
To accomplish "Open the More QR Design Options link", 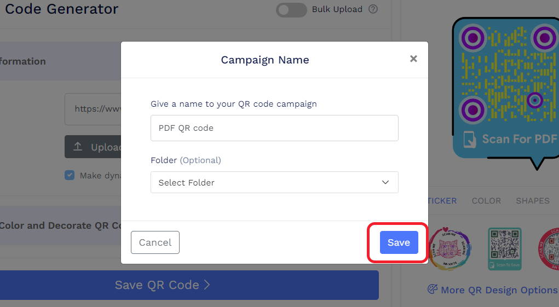I will pos(499,290).
